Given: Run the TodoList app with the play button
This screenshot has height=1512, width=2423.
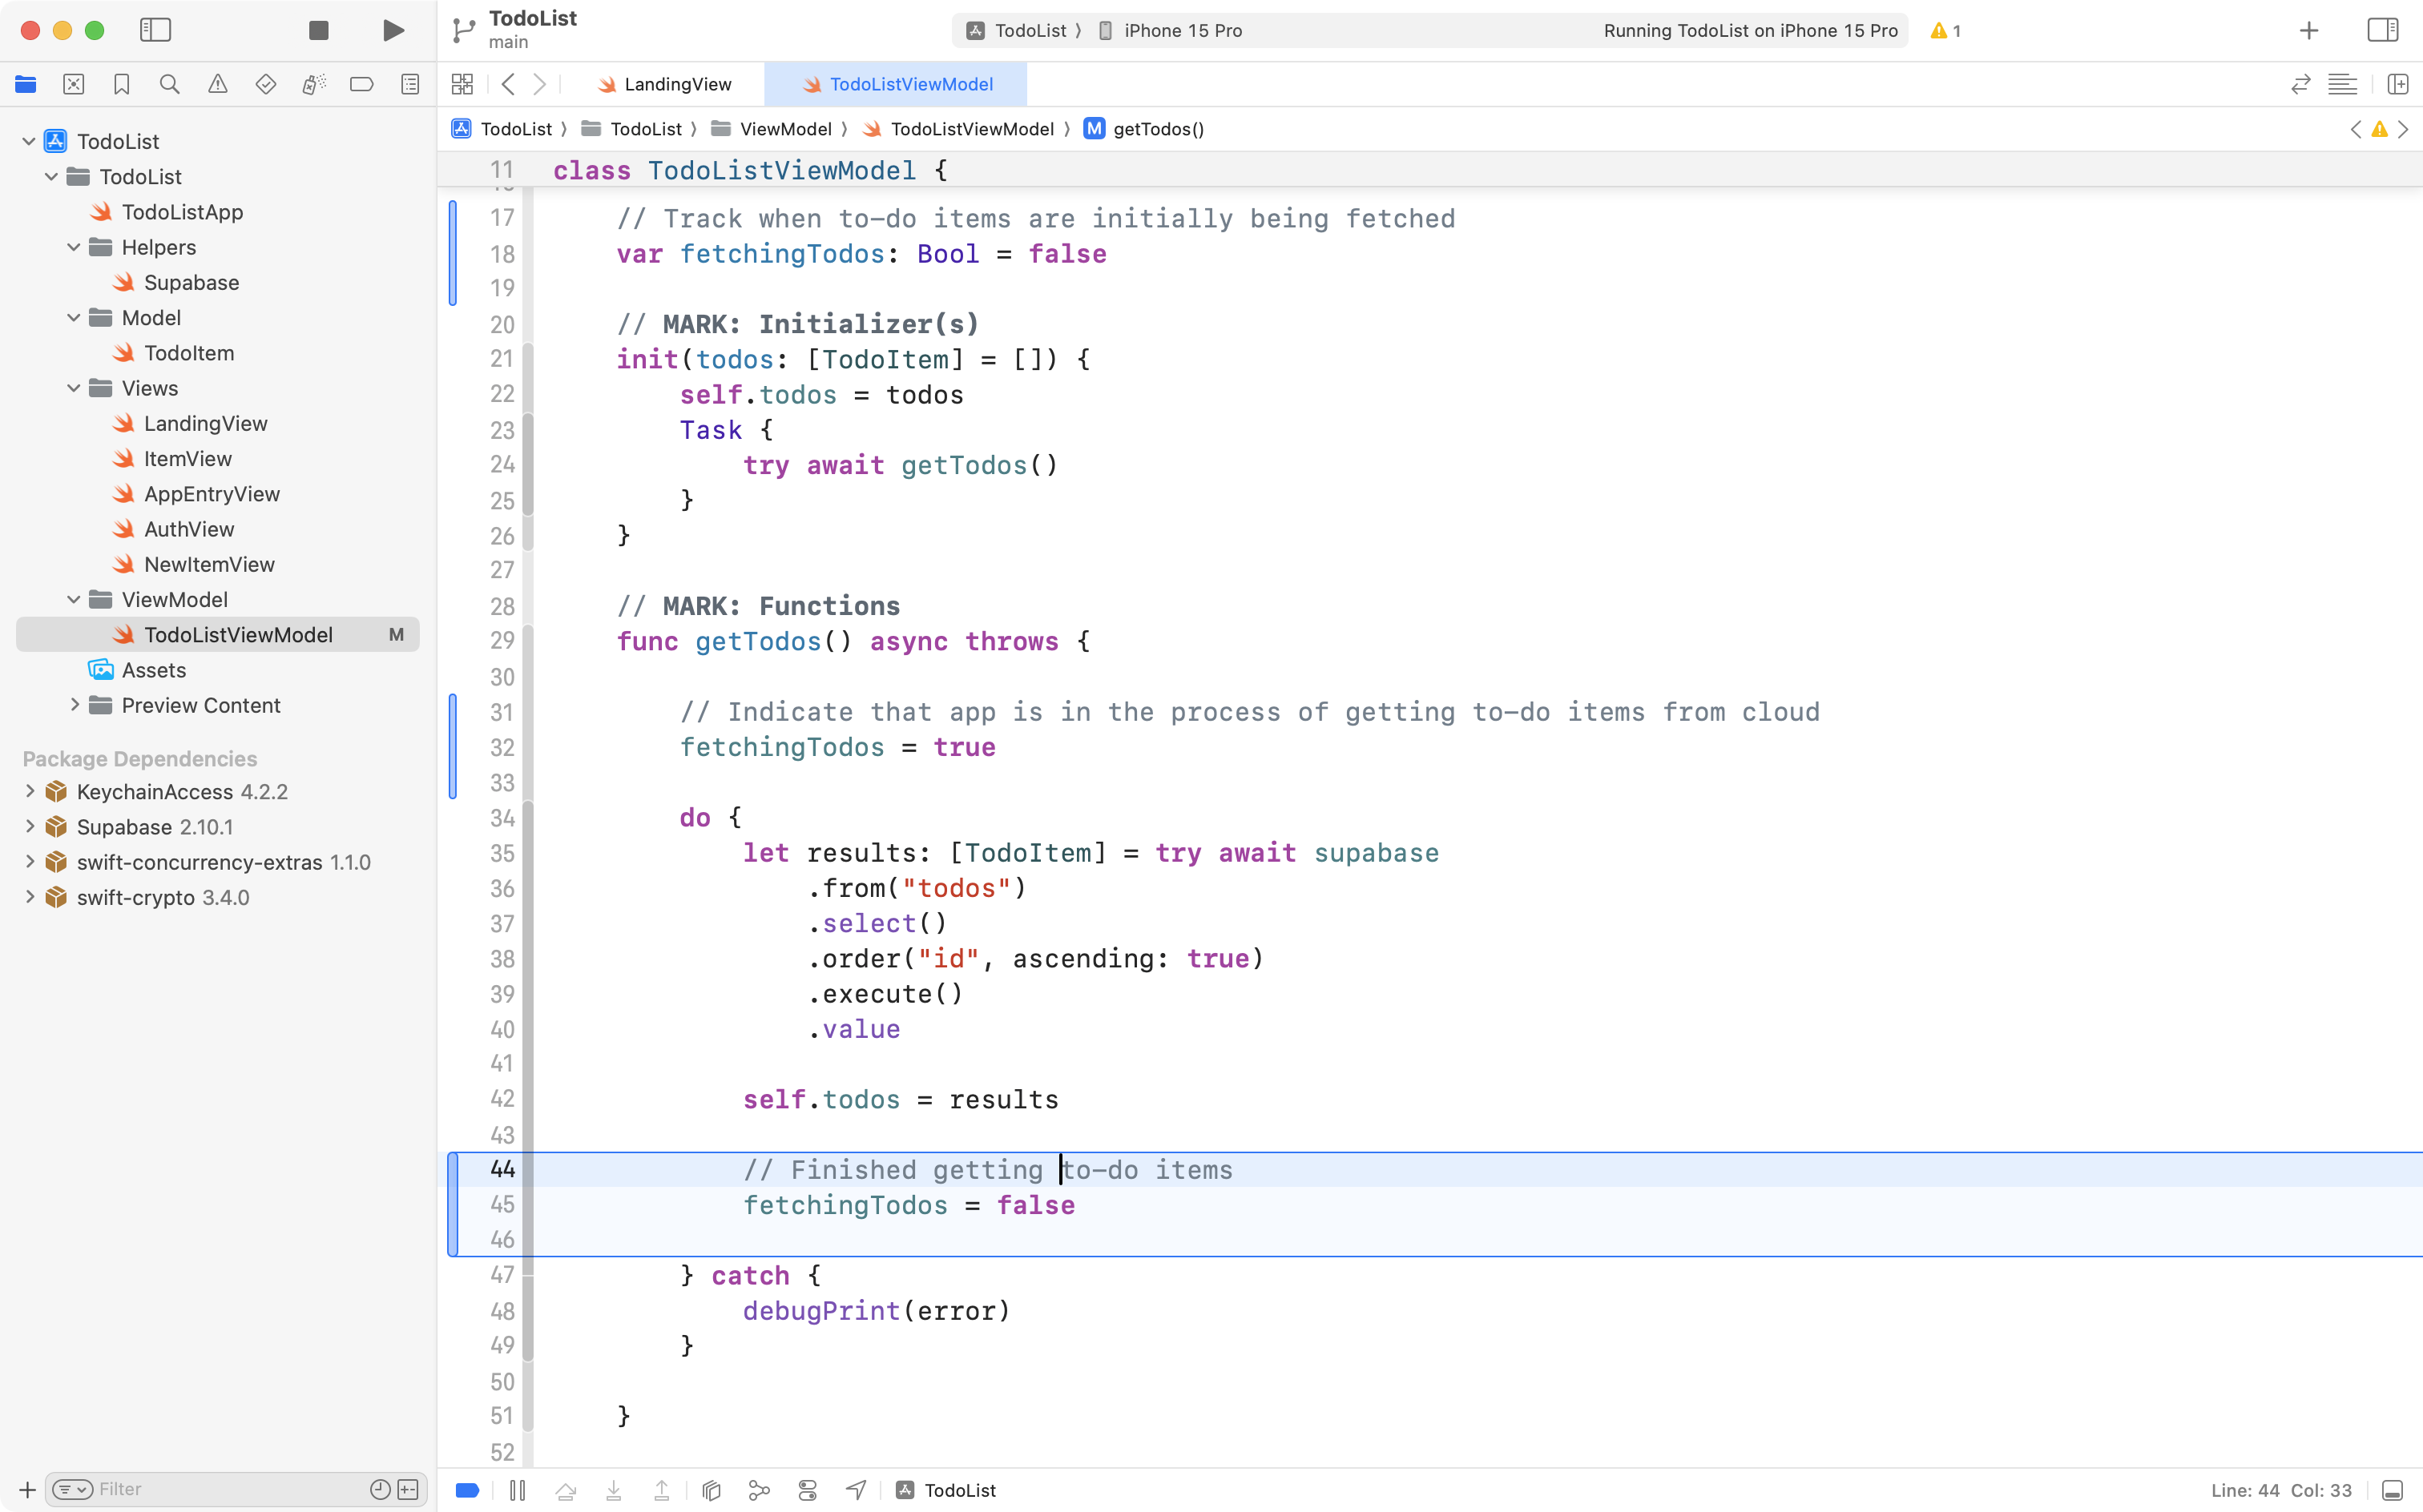Looking at the screenshot, I should click(x=392, y=30).
